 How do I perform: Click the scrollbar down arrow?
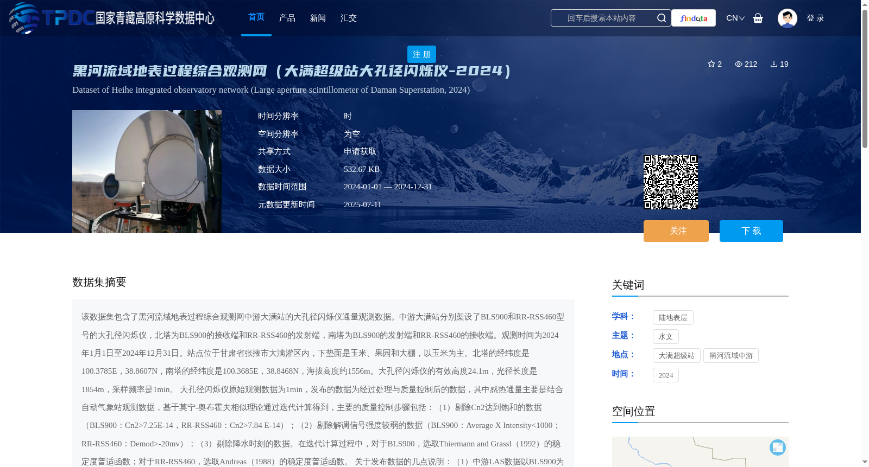[x=865, y=462]
